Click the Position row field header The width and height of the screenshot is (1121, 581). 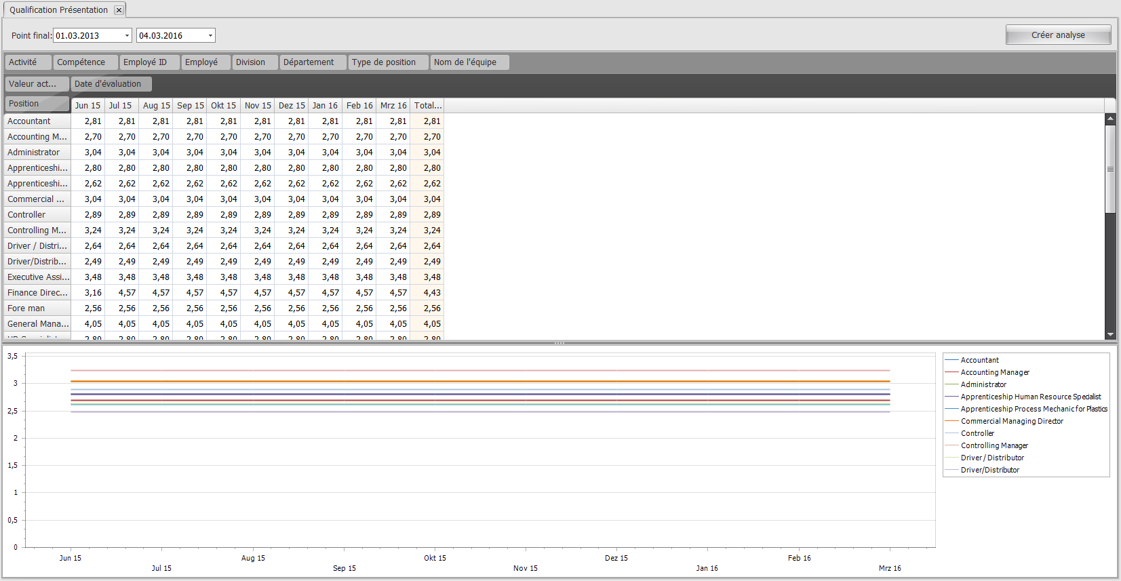37,104
